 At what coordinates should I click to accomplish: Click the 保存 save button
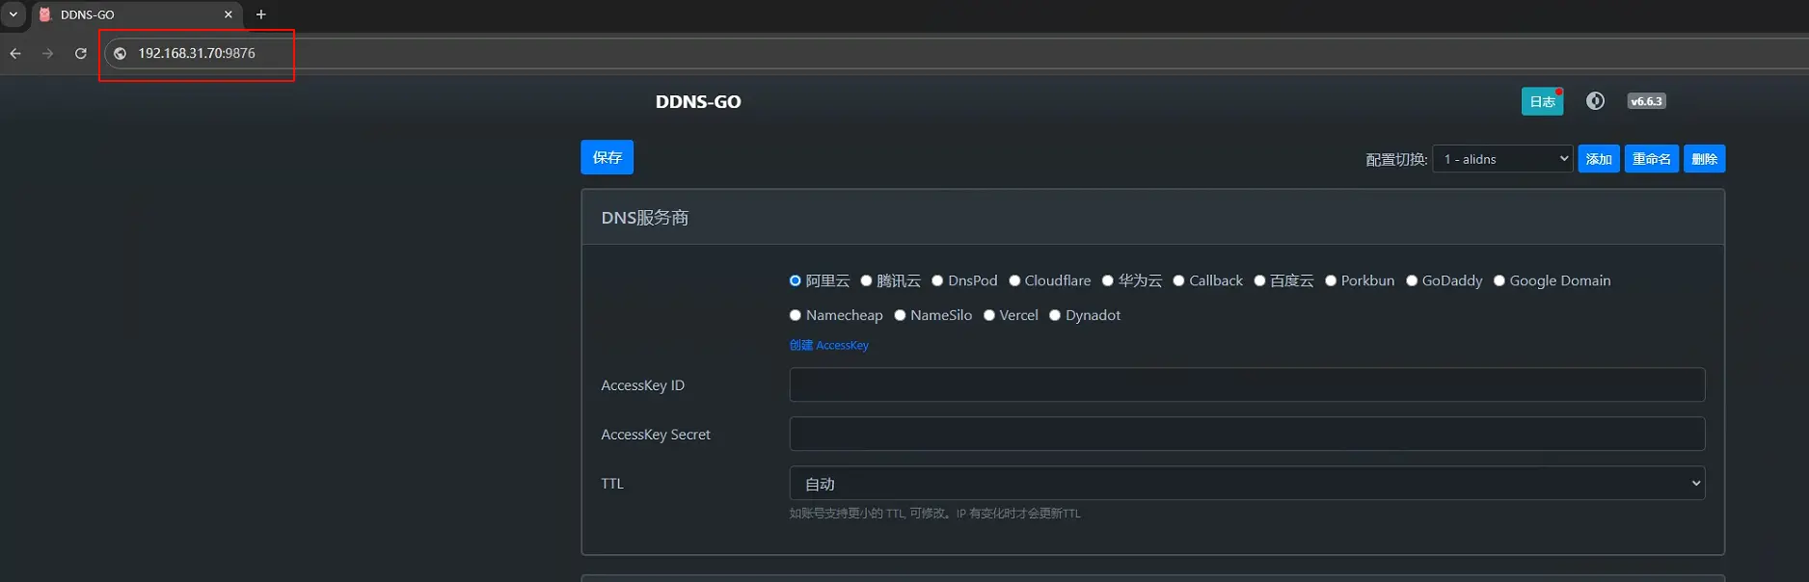pyautogui.click(x=607, y=157)
